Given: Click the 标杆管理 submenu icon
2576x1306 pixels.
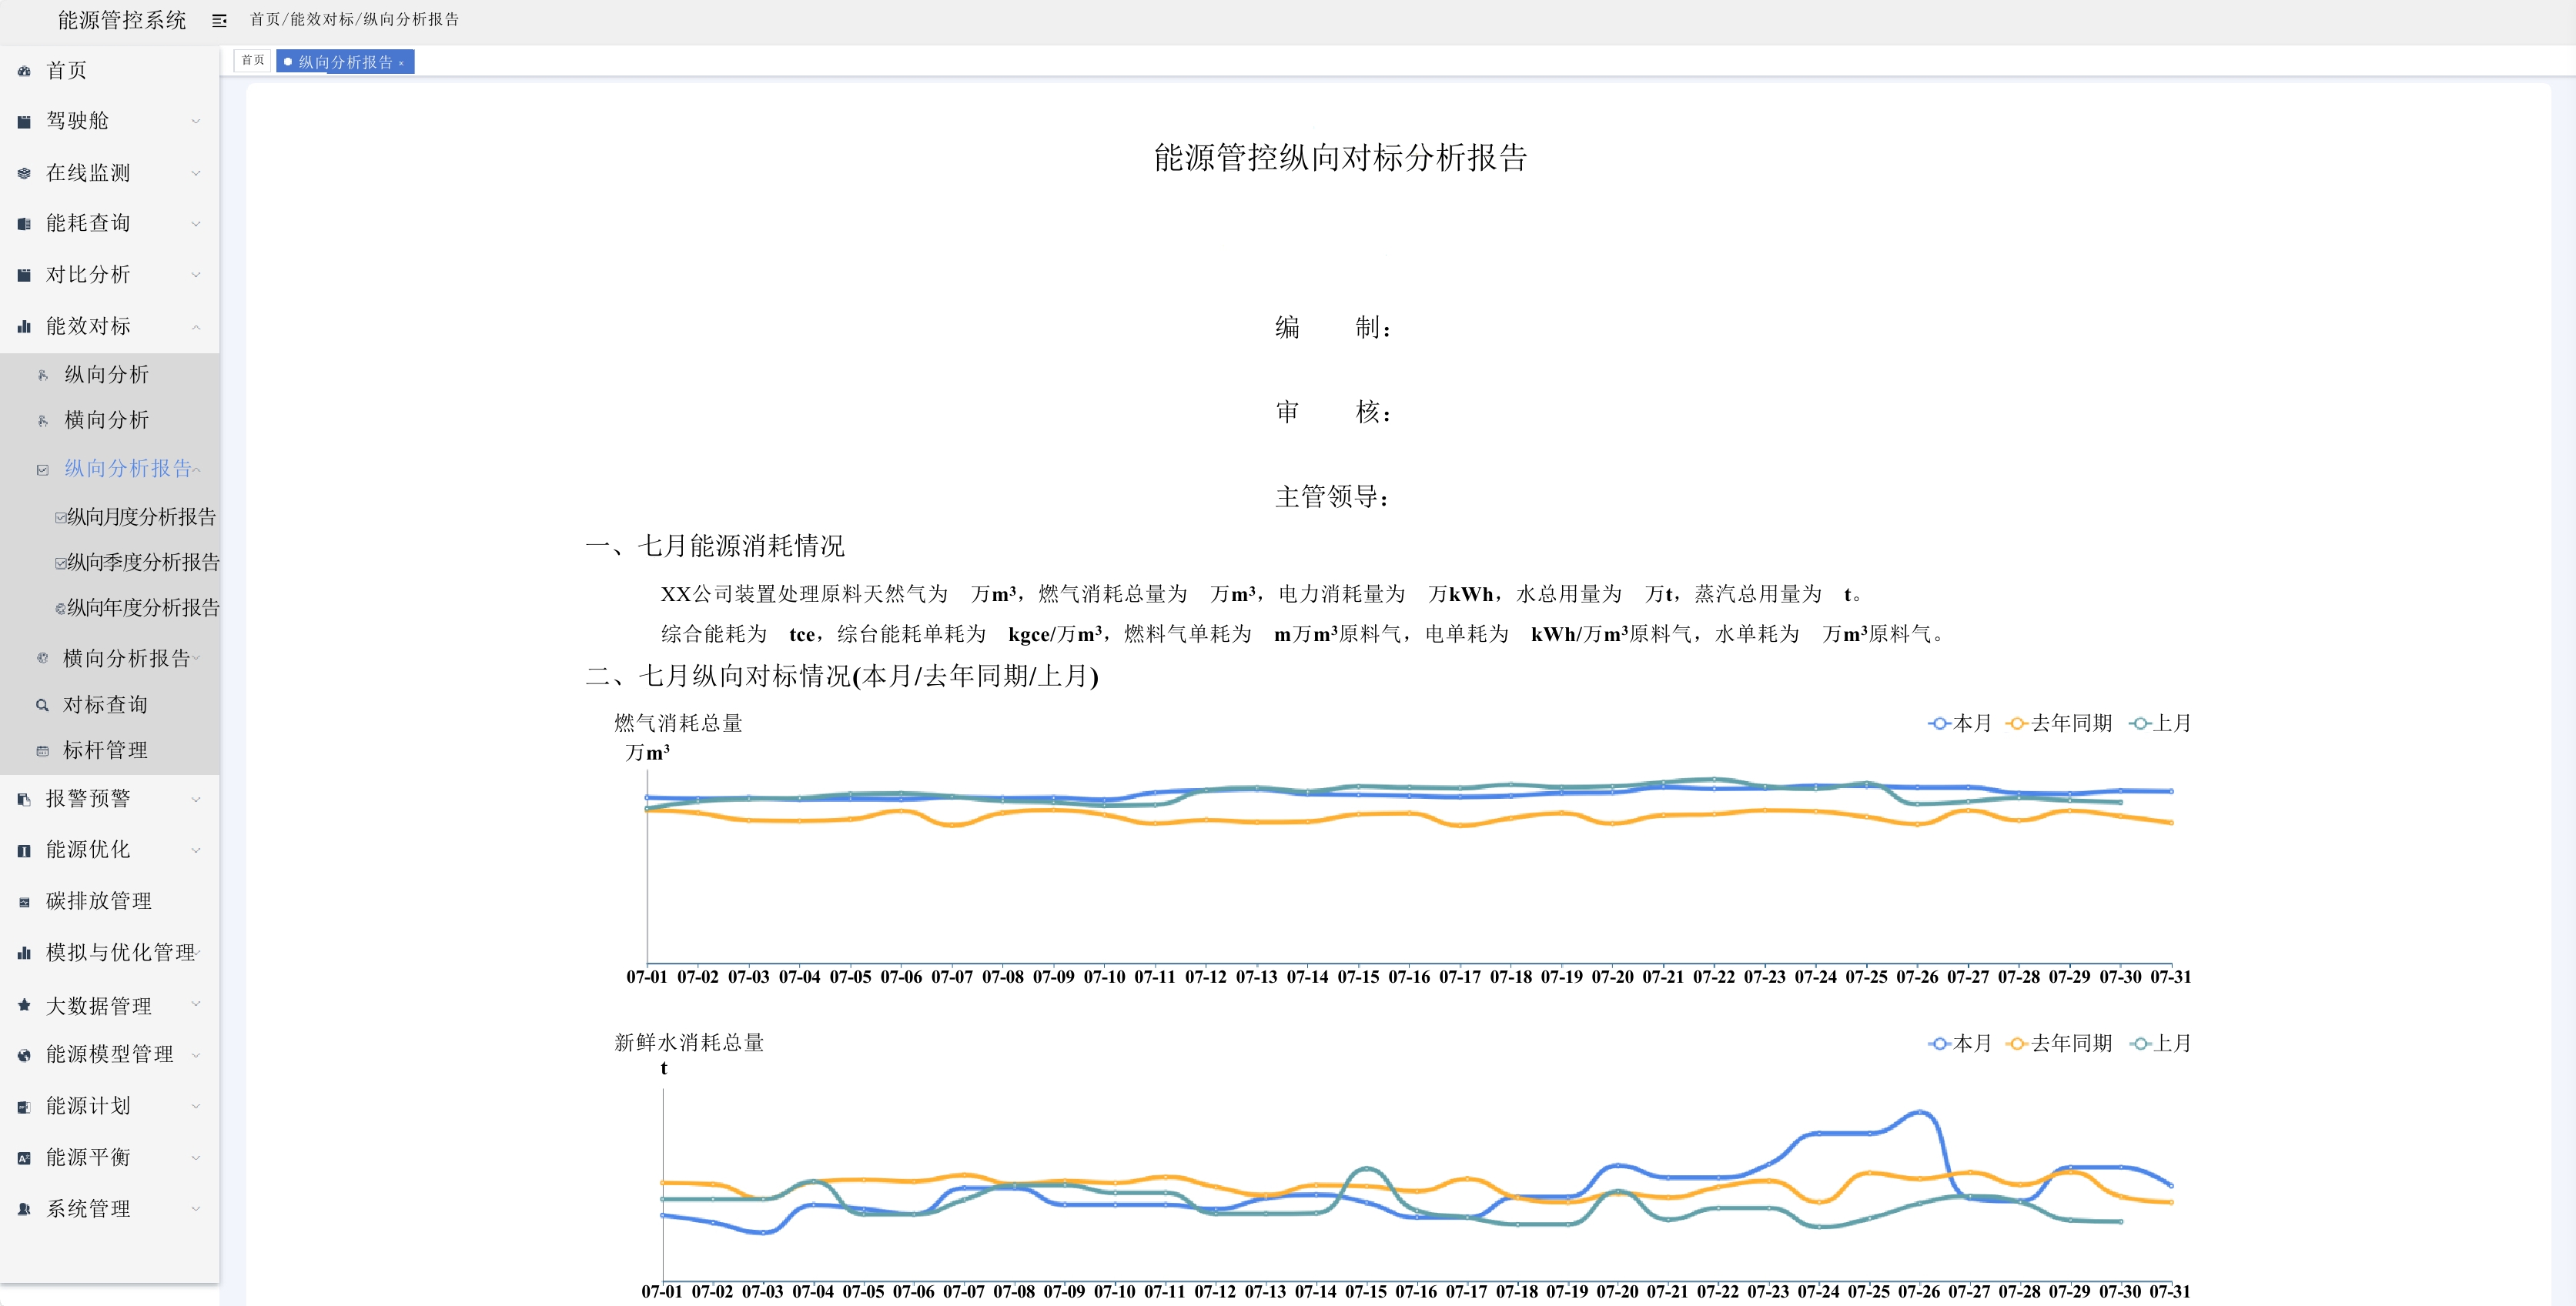Looking at the screenshot, I should [x=43, y=751].
